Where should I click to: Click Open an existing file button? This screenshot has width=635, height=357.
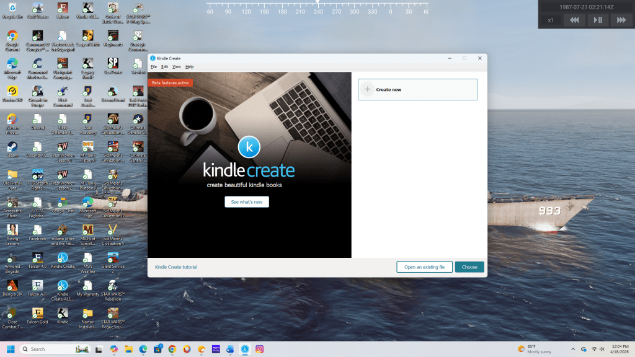click(x=424, y=267)
